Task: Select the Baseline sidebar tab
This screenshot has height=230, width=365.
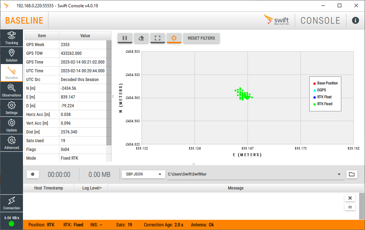Action: click(x=11, y=73)
